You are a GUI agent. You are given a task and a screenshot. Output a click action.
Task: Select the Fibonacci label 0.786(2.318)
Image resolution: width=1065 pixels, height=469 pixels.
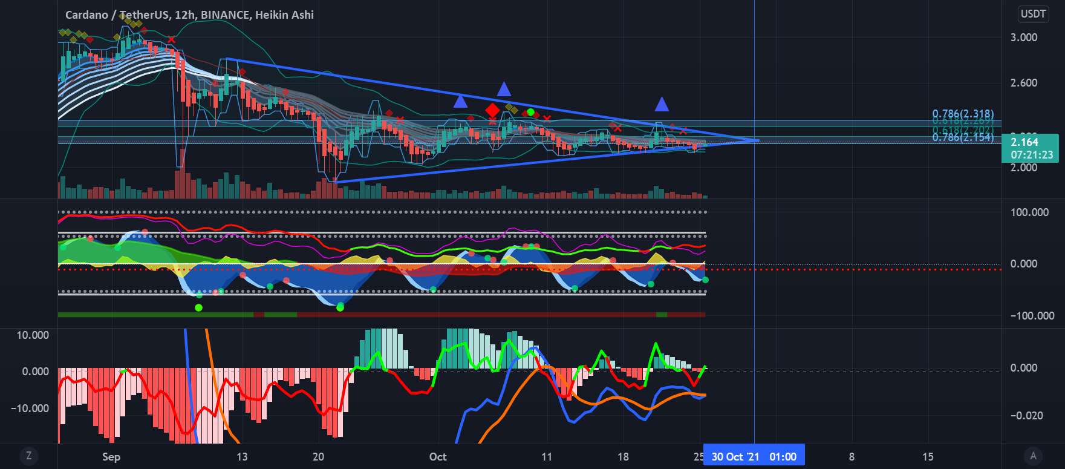click(x=963, y=114)
